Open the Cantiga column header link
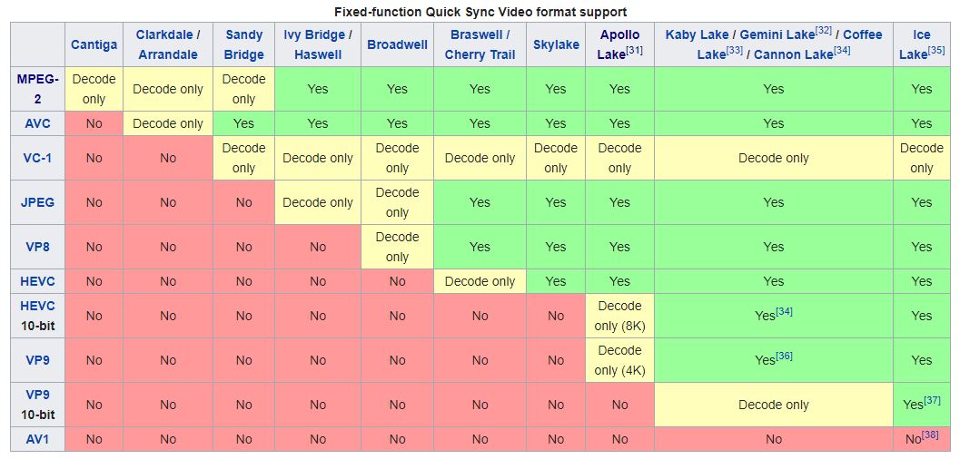Viewport: 960px width, 459px height. (94, 44)
